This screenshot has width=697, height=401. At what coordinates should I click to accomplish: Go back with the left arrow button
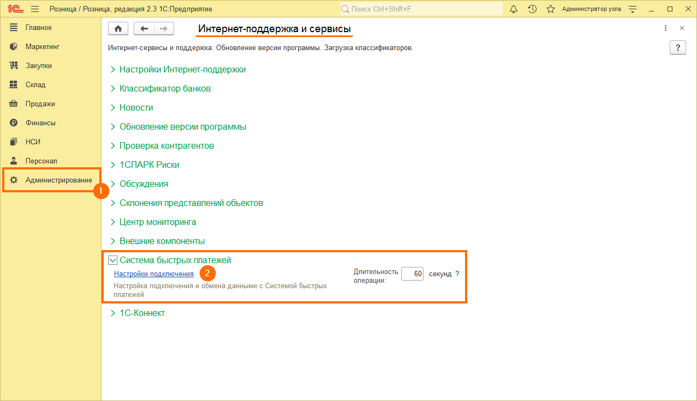pyautogui.click(x=144, y=29)
